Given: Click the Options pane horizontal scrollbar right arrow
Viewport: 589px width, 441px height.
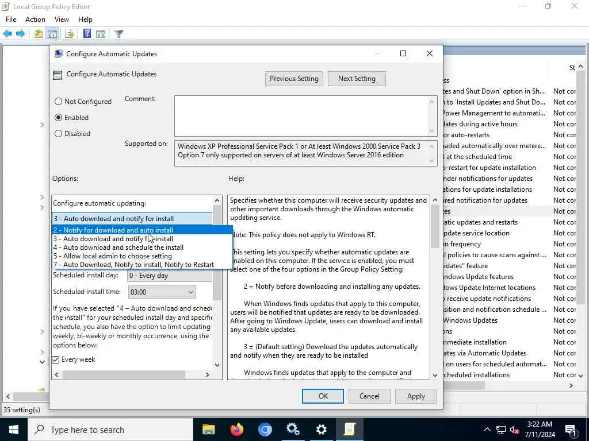Looking at the screenshot, I should click(207, 374).
